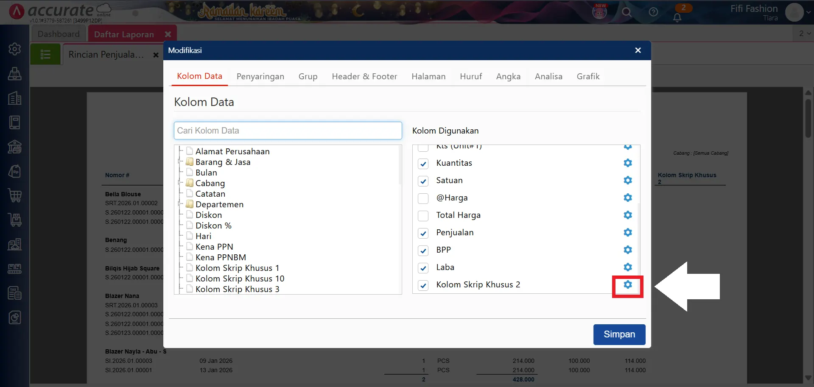
Task: Click the gear icon next to Laba
Action: 627,267
